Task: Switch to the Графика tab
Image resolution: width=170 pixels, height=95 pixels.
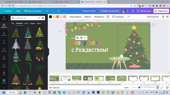Action: (x=19, y=23)
